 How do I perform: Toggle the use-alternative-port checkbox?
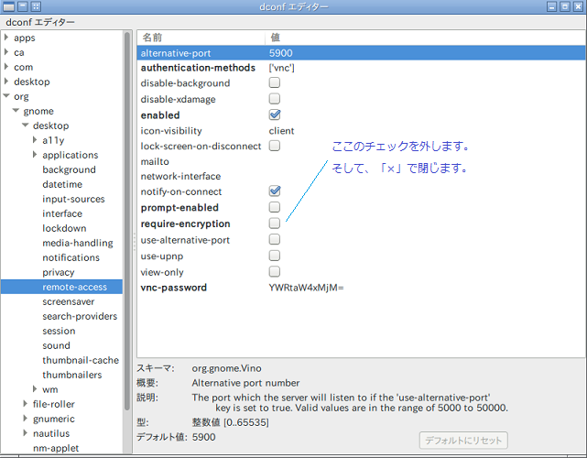(275, 239)
